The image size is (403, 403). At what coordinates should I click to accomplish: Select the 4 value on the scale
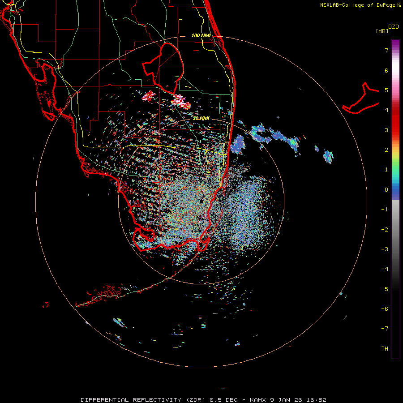(x=386, y=110)
